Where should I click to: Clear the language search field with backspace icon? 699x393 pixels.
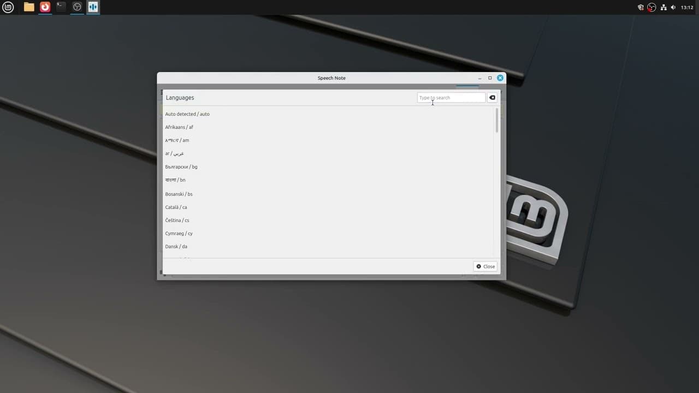[492, 98]
